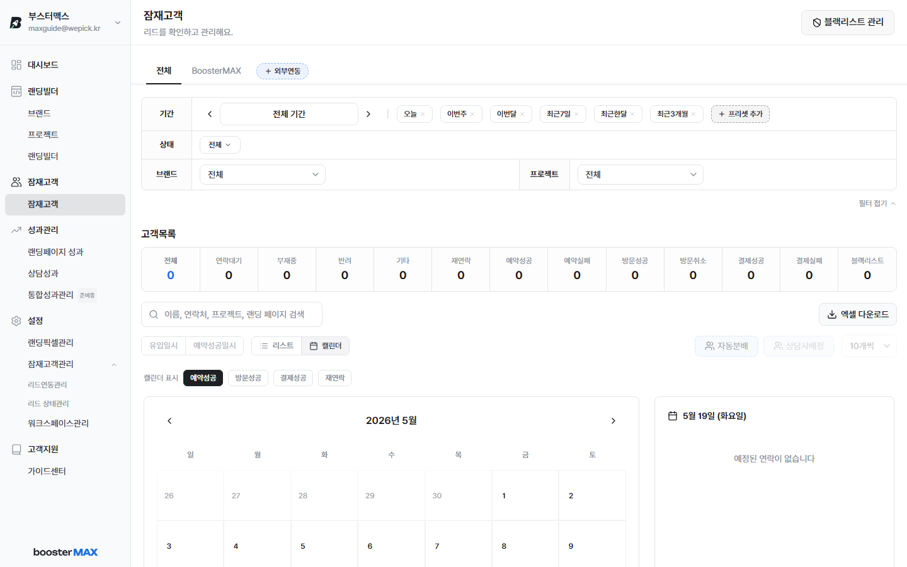
Task: Click the 잠재고객 section people icon
Action: pyautogui.click(x=16, y=182)
